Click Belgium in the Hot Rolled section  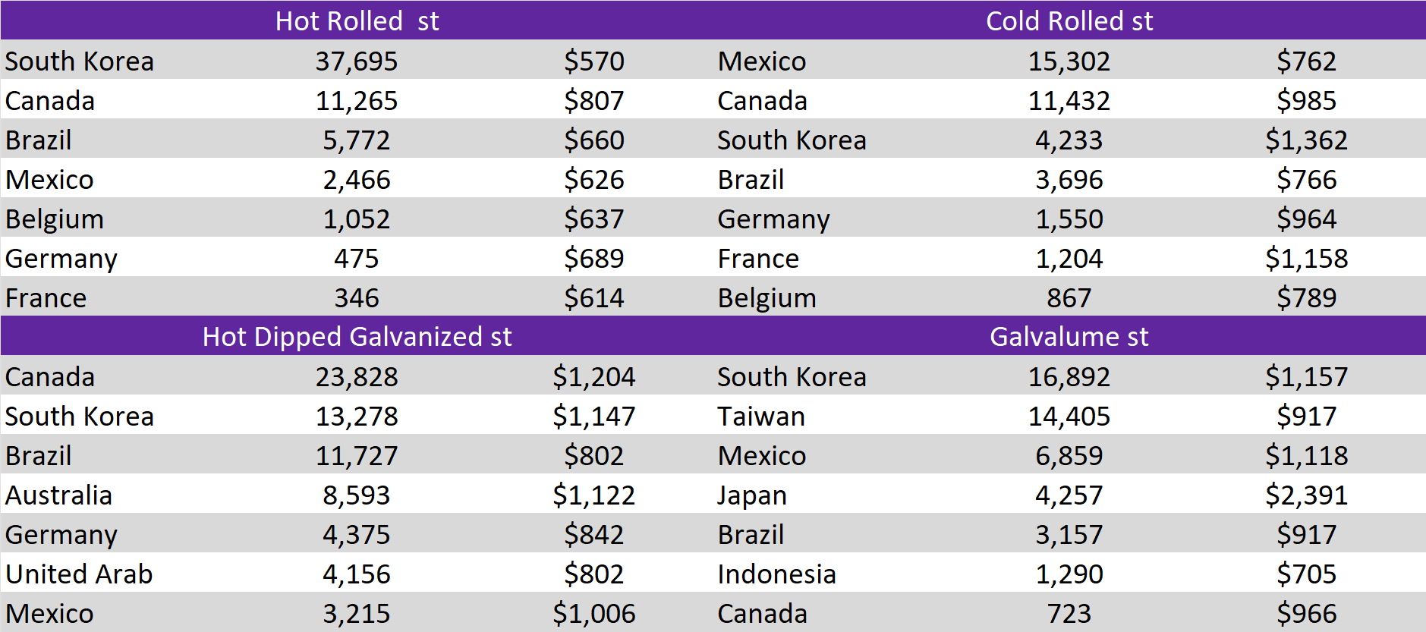55,219
